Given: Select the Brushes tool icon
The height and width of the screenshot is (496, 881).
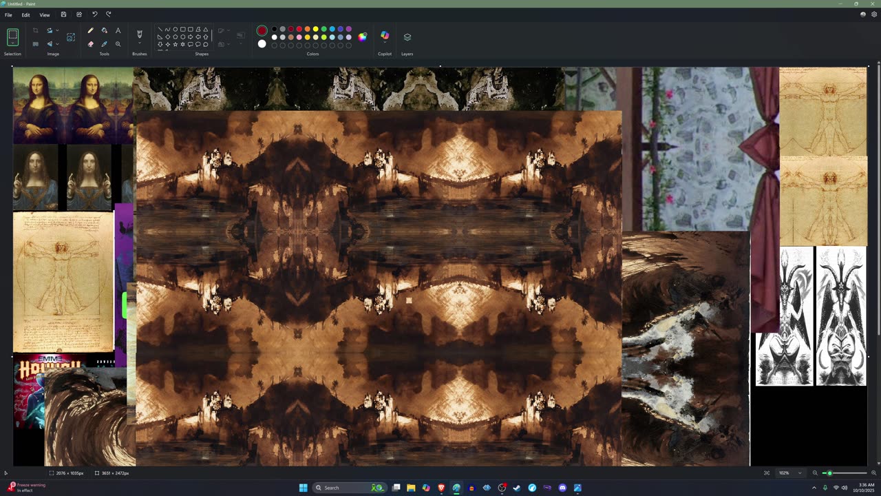Looking at the screenshot, I should coord(139,34).
